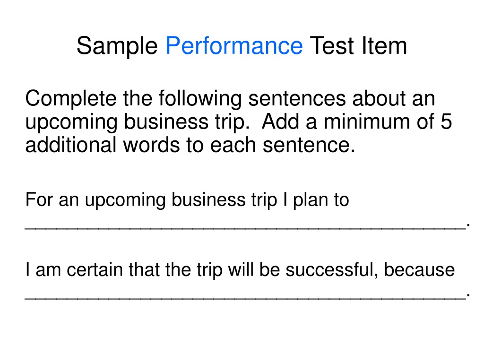Image resolution: width=484 pixels, height=363 pixels.
Task: Click the blue word Performance in title
Action: click(234, 46)
